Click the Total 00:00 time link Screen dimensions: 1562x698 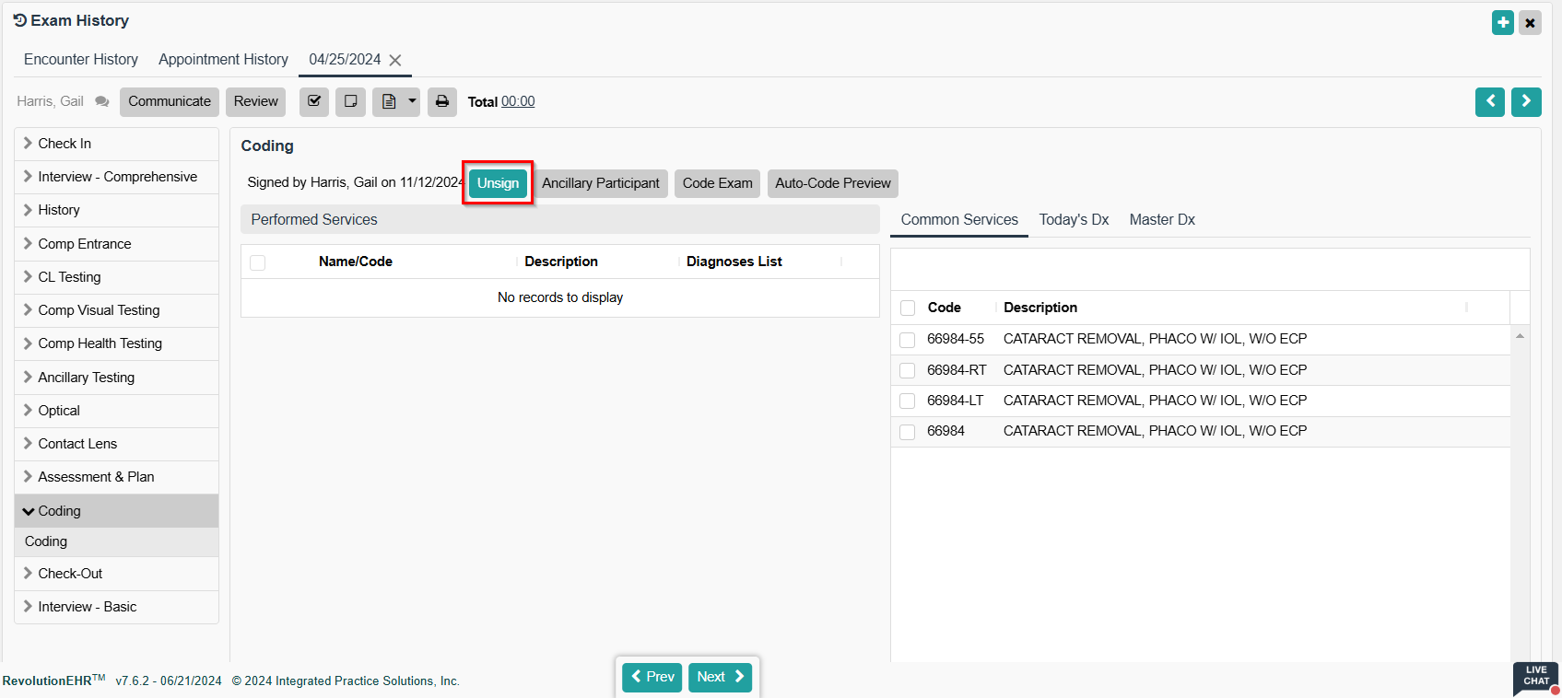coord(517,102)
